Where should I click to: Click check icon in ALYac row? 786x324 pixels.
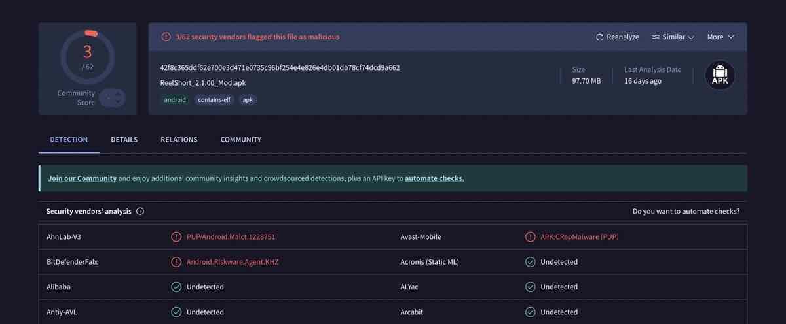tap(531, 287)
